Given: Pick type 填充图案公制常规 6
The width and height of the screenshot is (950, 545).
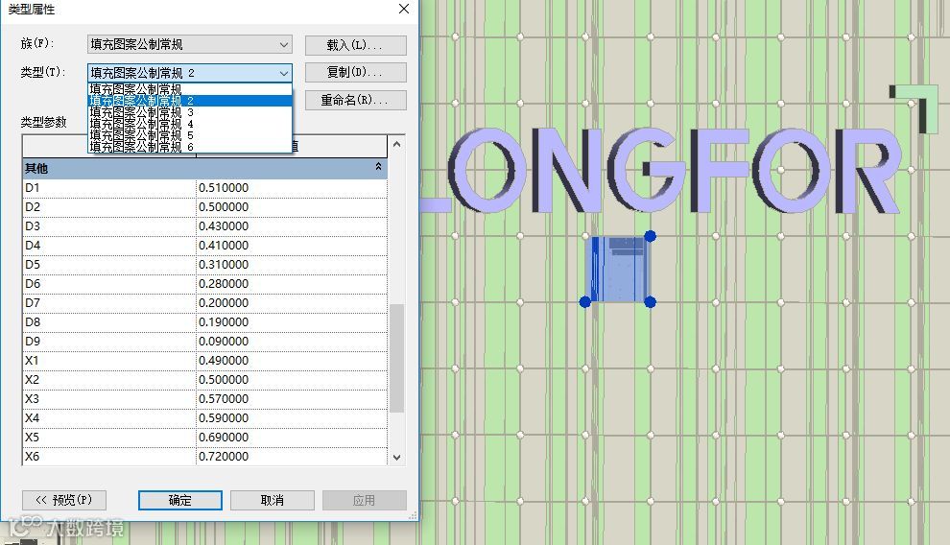Looking at the screenshot, I should click(x=190, y=147).
